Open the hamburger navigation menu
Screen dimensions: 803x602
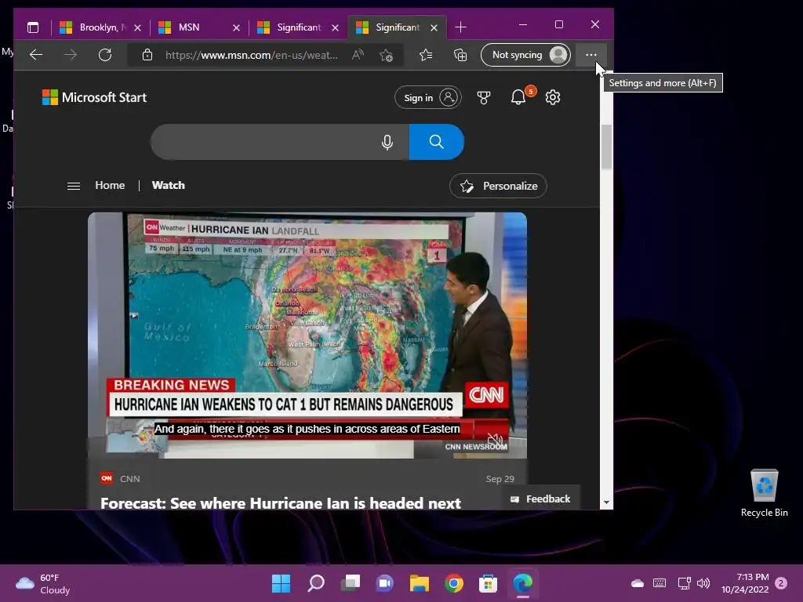coord(74,186)
